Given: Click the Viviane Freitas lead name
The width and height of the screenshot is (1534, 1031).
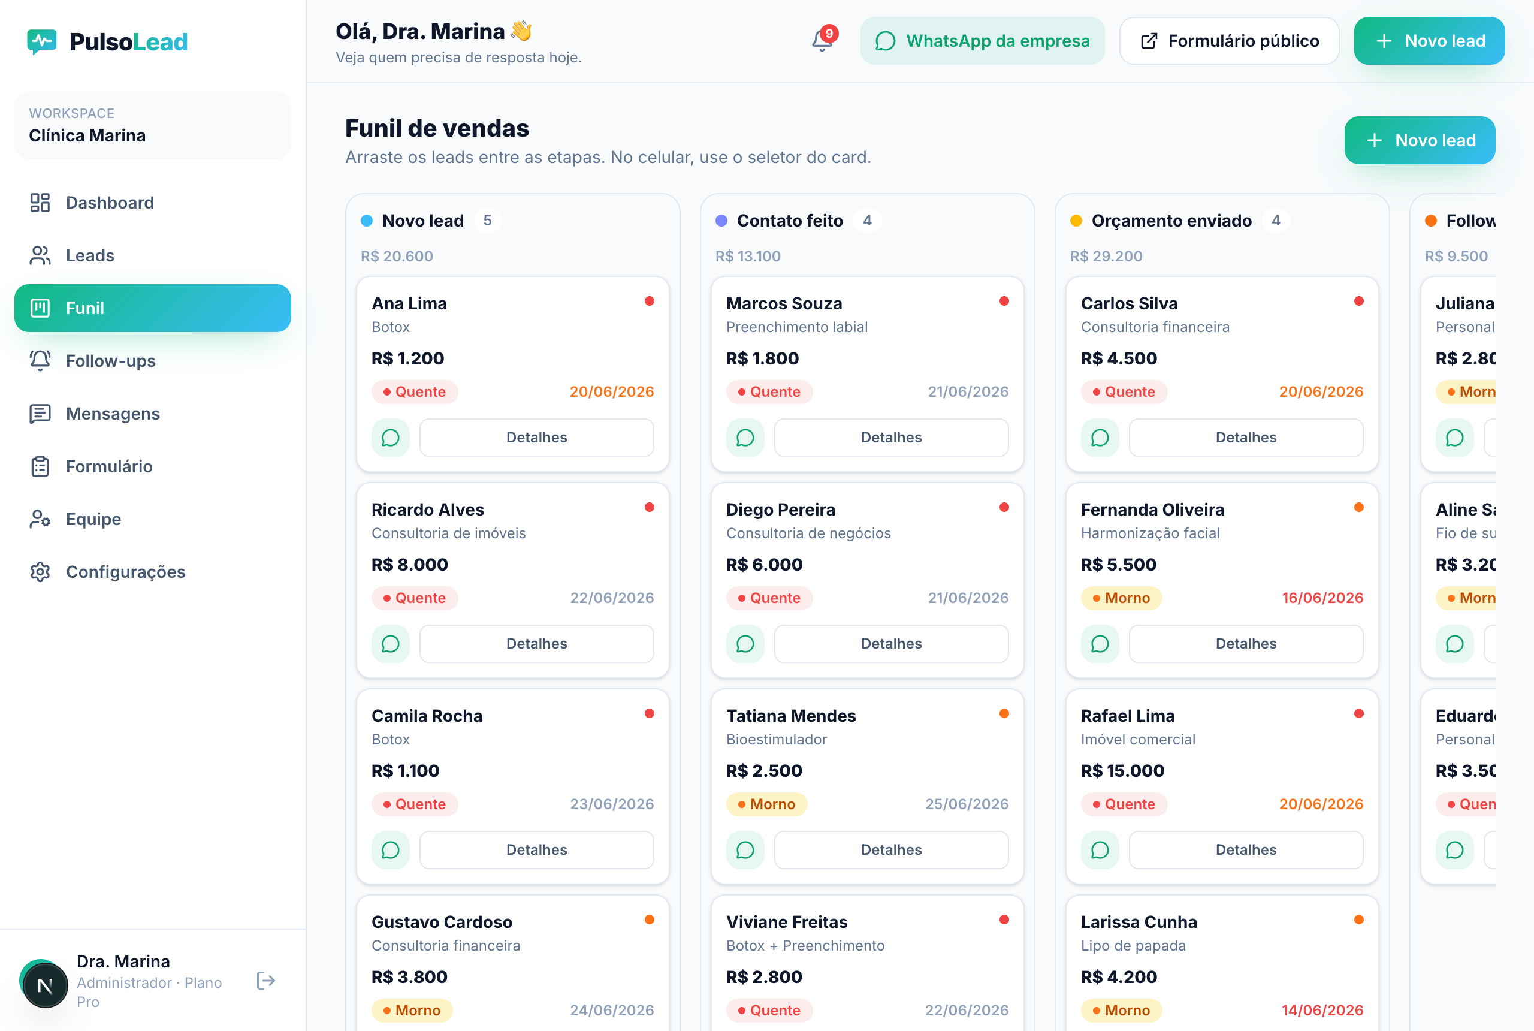Looking at the screenshot, I should (787, 922).
